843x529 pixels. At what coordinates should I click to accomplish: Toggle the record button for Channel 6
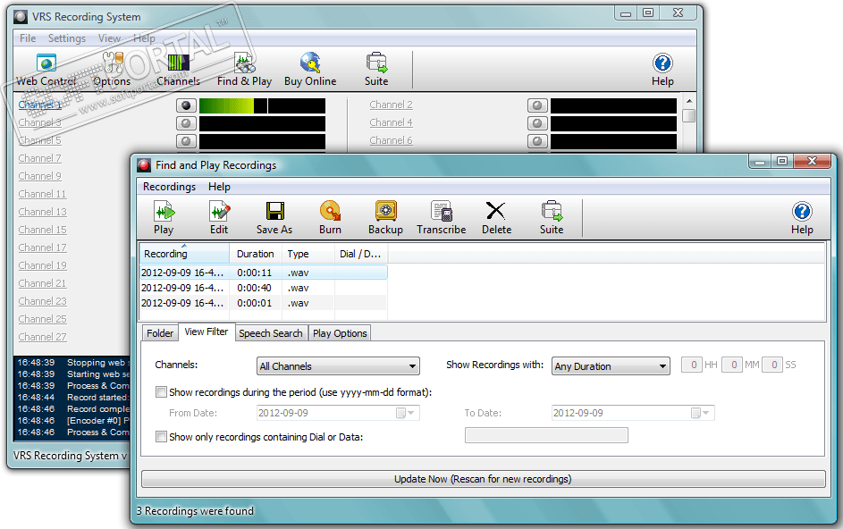pyautogui.click(x=537, y=141)
